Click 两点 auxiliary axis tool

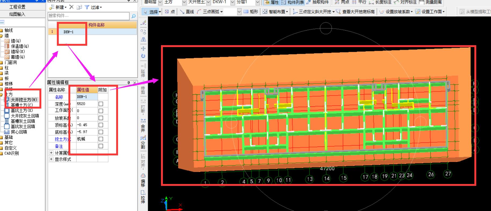click(x=342, y=2)
